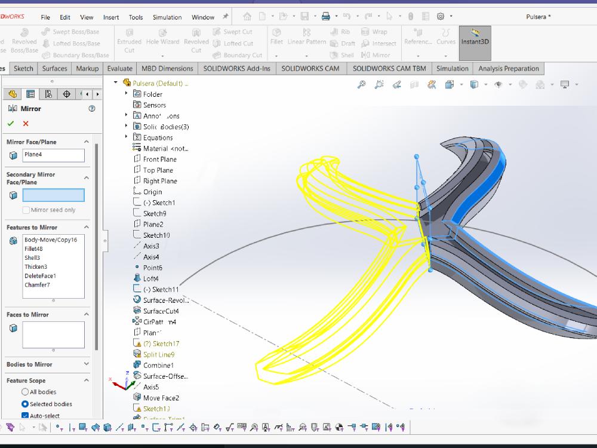Viewport: 597px width, 448px height.
Task: Open help for the Mirror PropertyManager
Action: click(92, 109)
